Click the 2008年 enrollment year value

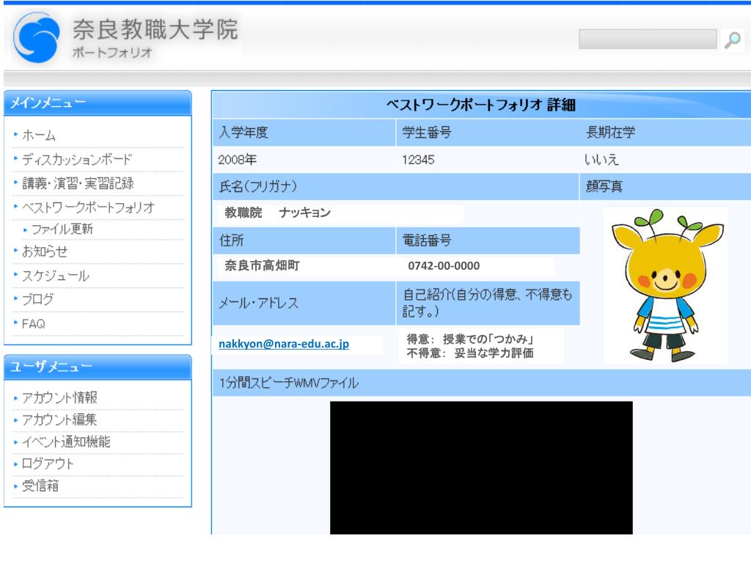pyautogui.click(x=238, y=160)
